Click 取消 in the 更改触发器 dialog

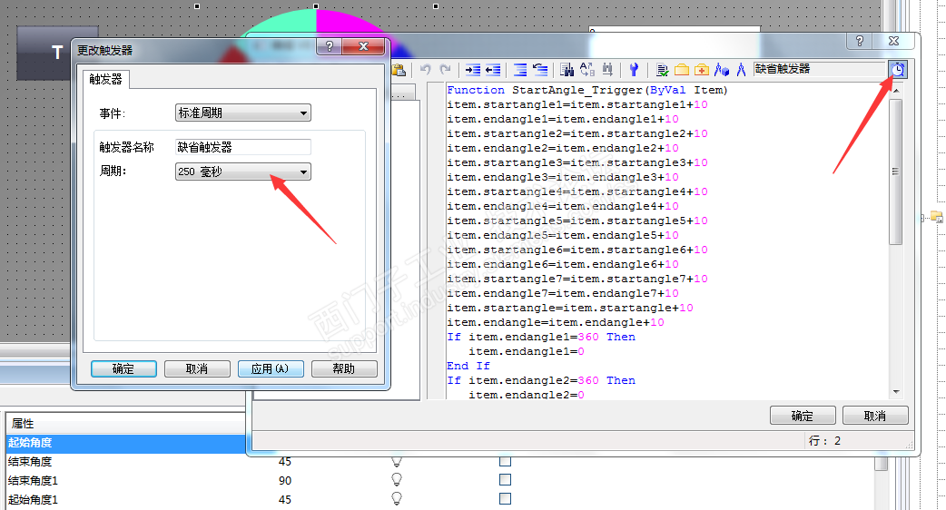[197, 368]
